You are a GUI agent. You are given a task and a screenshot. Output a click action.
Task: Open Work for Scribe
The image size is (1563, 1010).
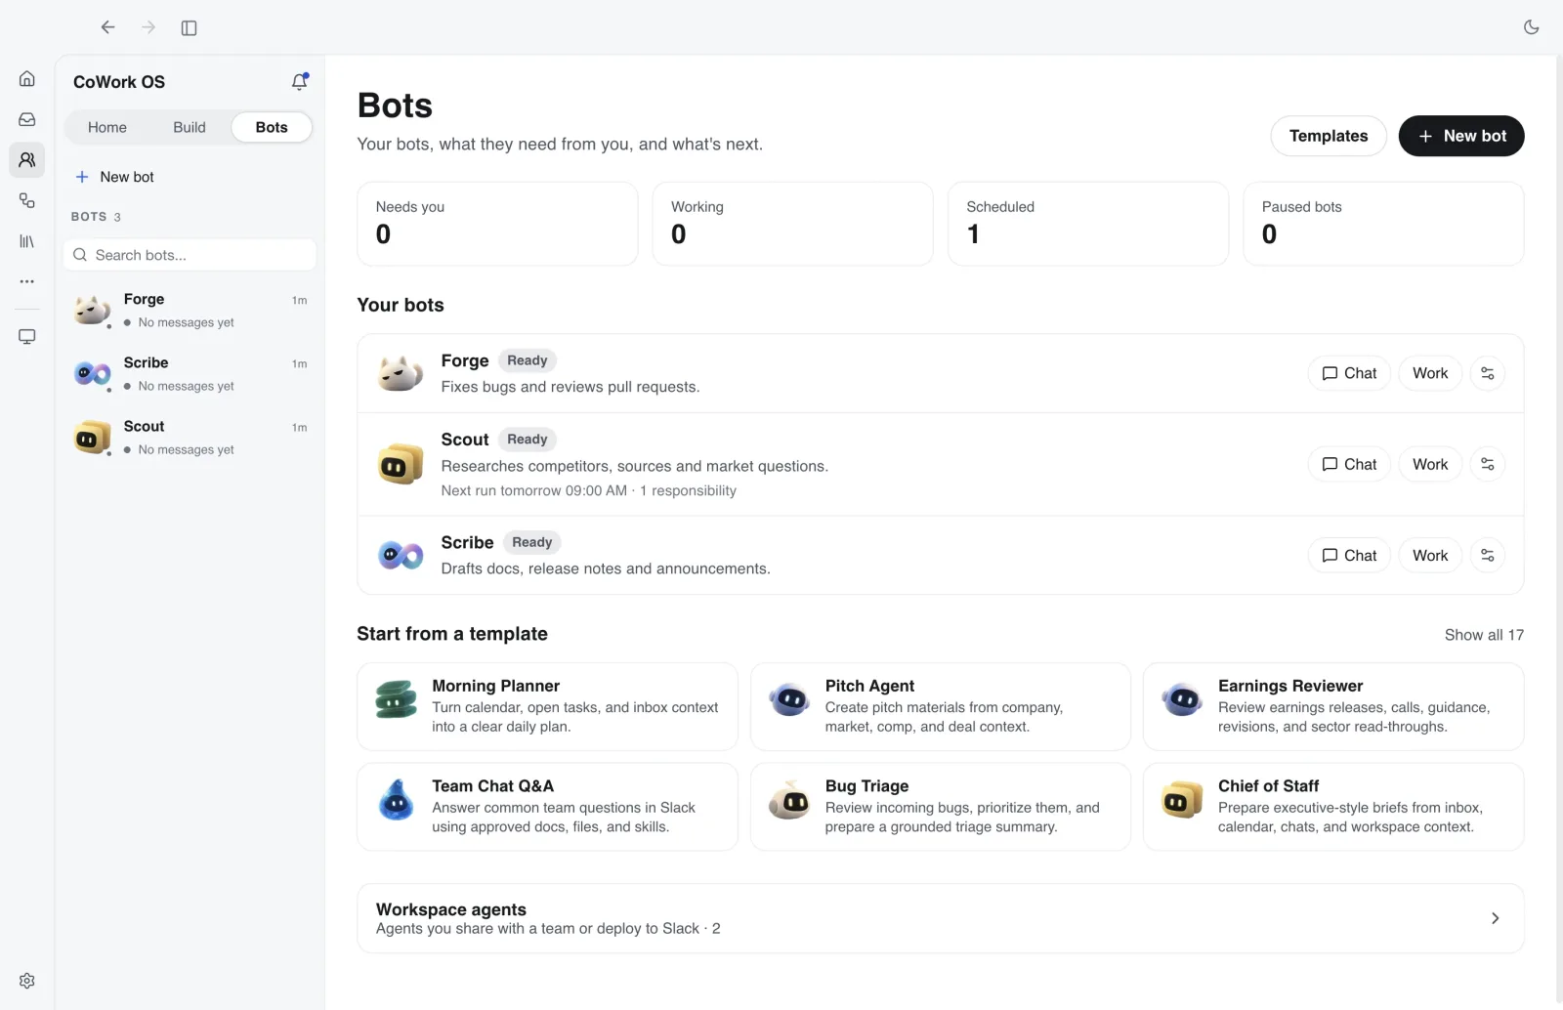point(1430,555)
